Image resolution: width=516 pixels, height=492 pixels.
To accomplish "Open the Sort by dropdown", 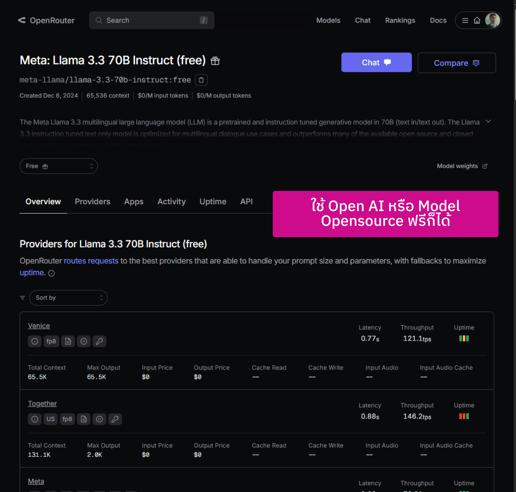I will [69, 298].
